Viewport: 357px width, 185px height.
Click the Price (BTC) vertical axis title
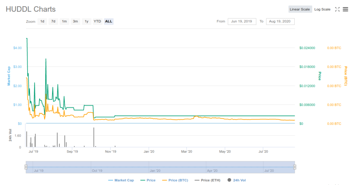[345, 76]
